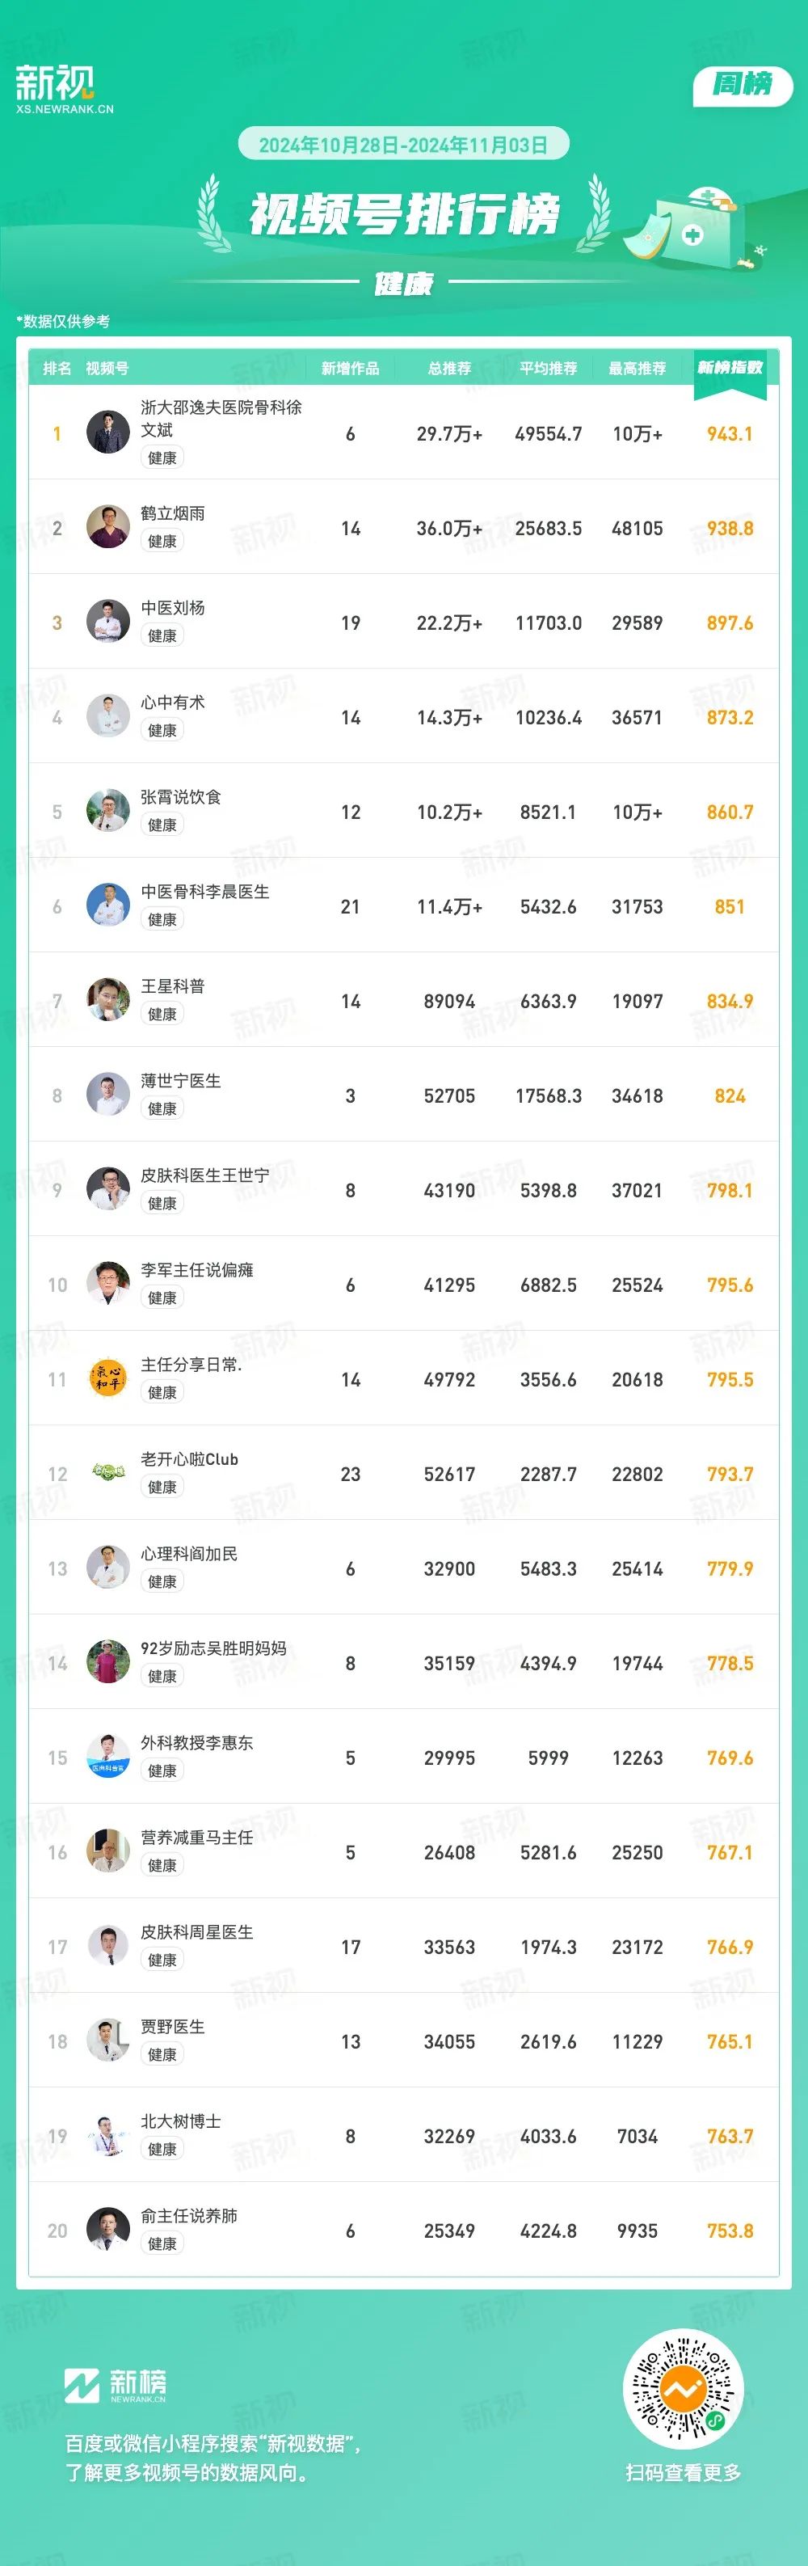Click the 中医刘杨 profile avatar

coord(108,623)
